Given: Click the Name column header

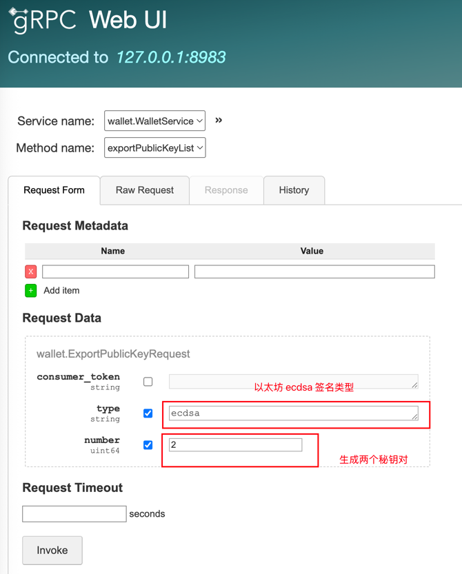Looking at the screenshot, I should (x=113, y=251).
